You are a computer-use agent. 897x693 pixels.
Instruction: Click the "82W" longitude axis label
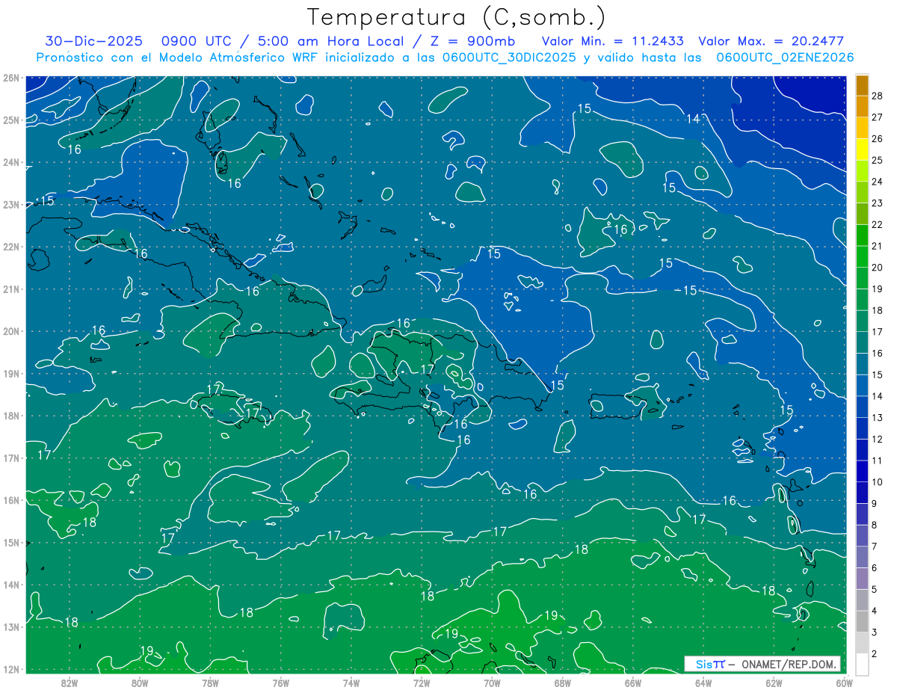click(x=69, y=683)
